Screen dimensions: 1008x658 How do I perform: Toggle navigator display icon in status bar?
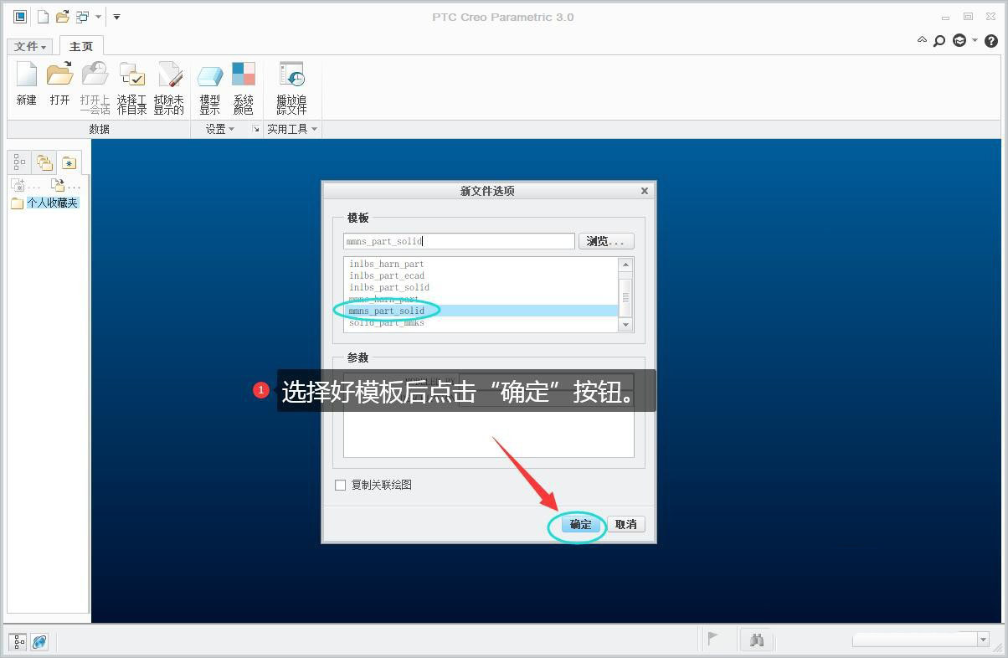(x=18, y=642)
